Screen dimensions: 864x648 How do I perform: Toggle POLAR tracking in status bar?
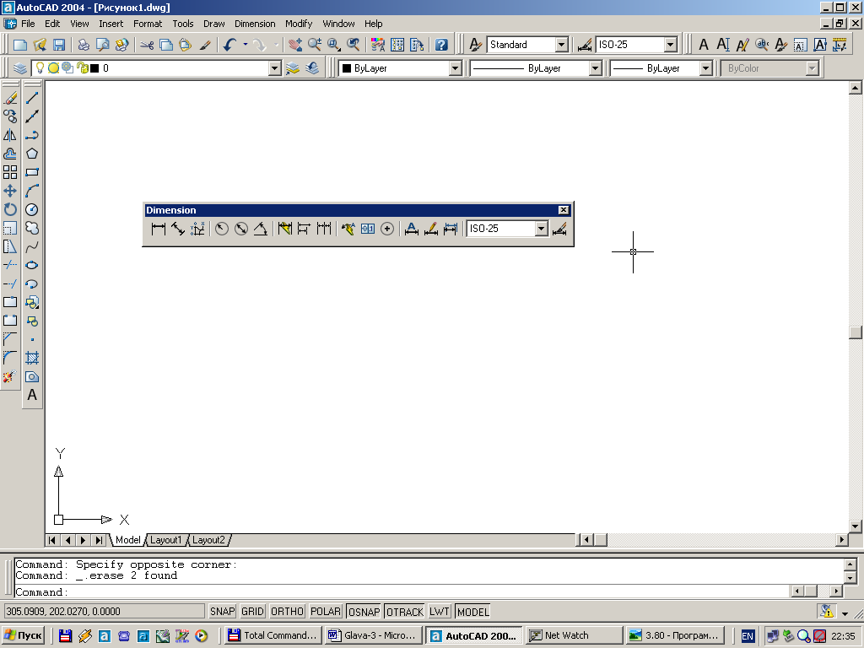[325, 612]
